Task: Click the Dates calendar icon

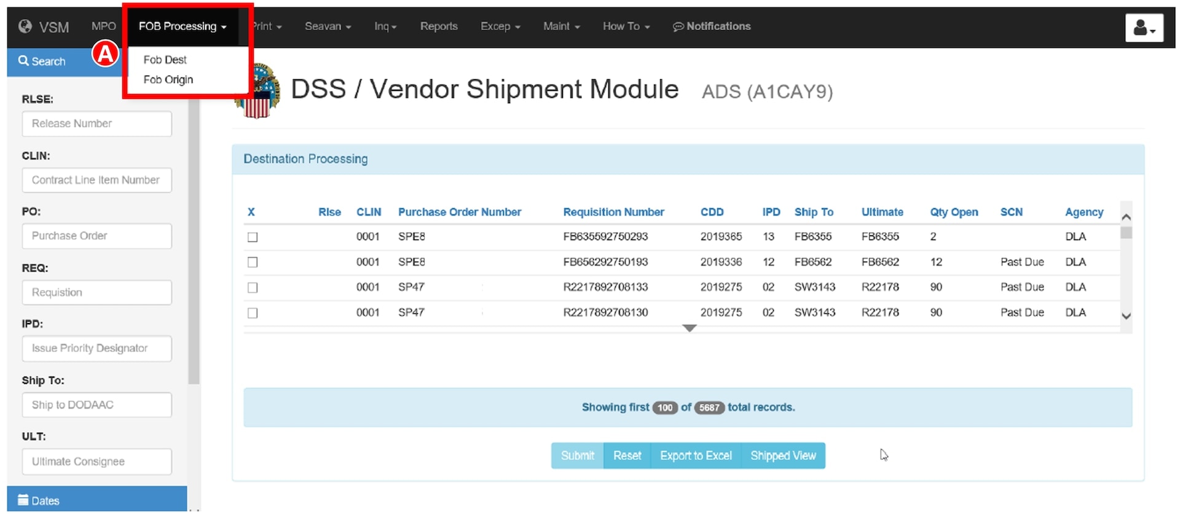Action: [23, 500]
